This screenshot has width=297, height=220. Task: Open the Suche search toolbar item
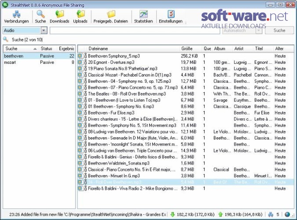[x=40, y=17]
